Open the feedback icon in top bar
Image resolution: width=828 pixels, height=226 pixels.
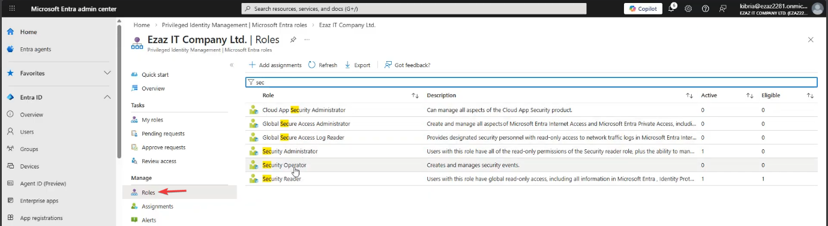[722, 9]
